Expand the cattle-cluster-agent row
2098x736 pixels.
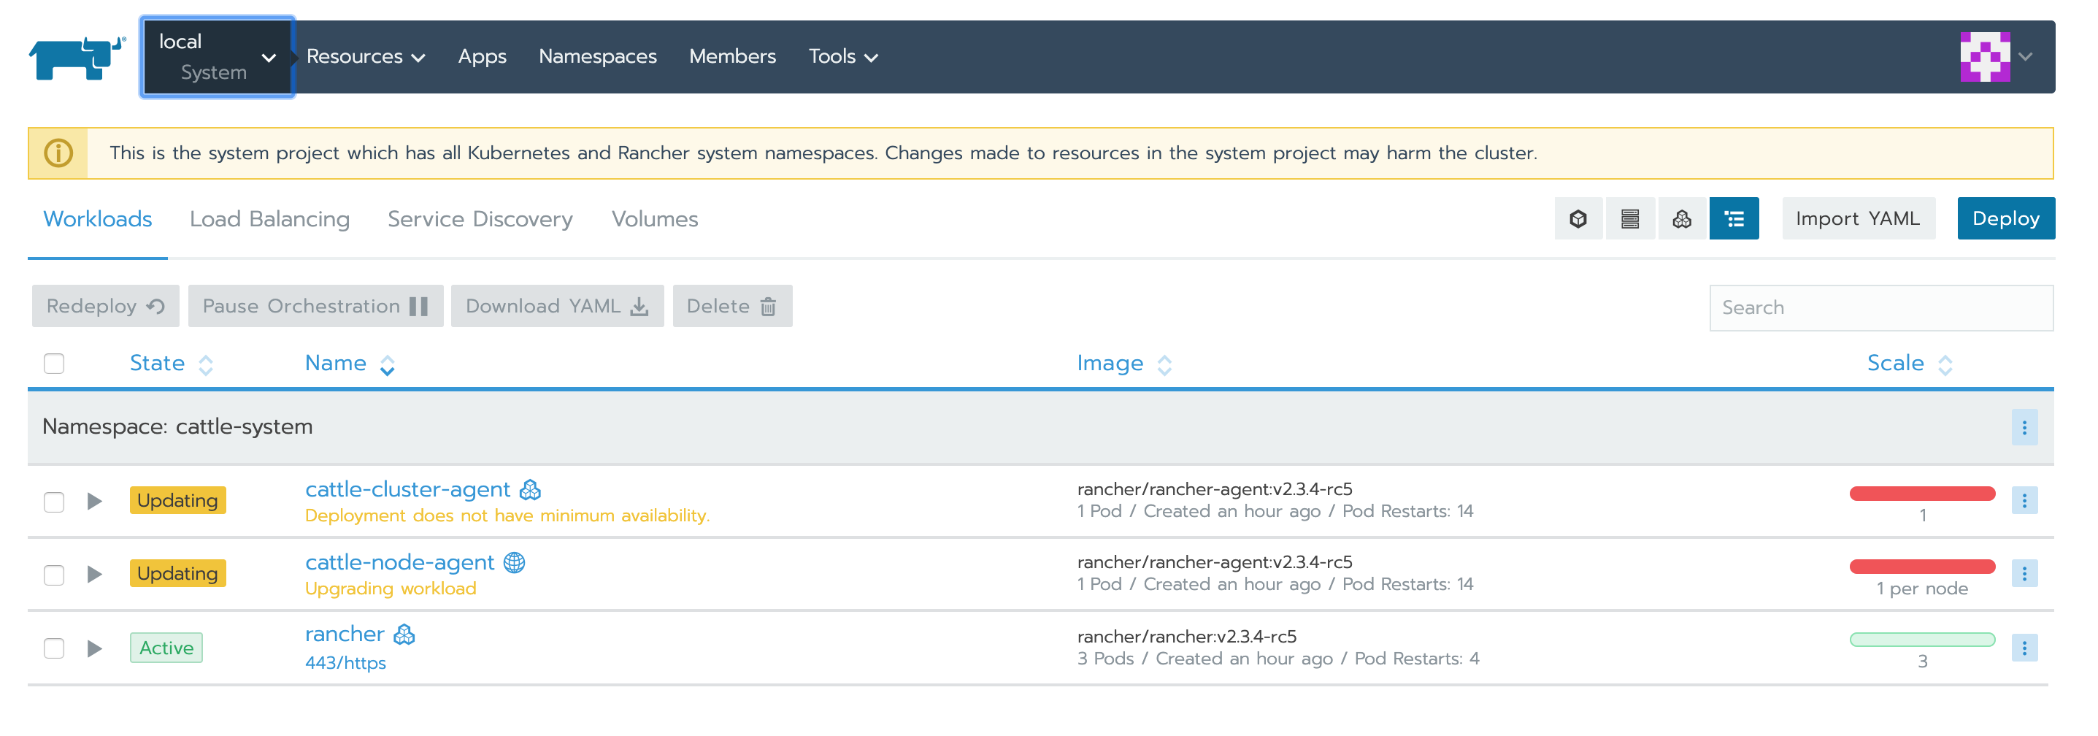[x=94, y=502]
